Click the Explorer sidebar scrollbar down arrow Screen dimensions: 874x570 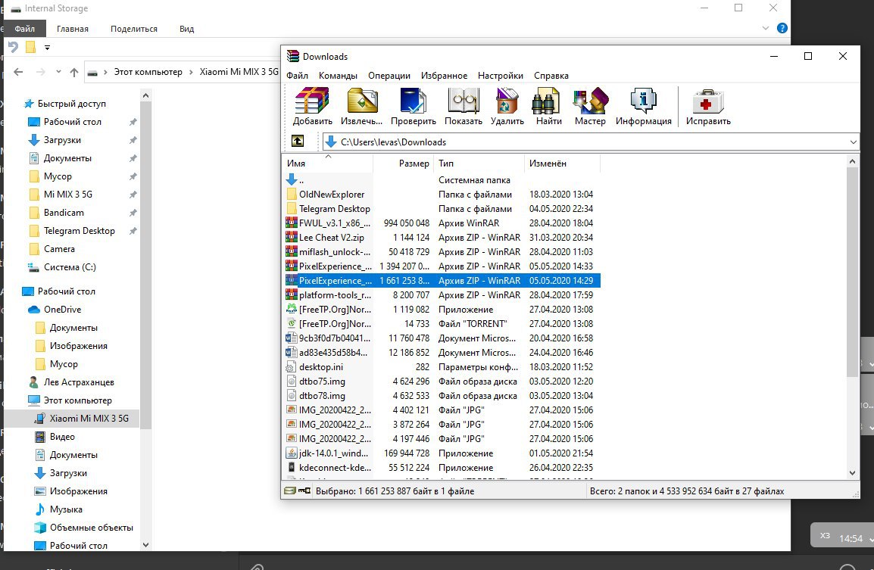[x=145, y=545]
